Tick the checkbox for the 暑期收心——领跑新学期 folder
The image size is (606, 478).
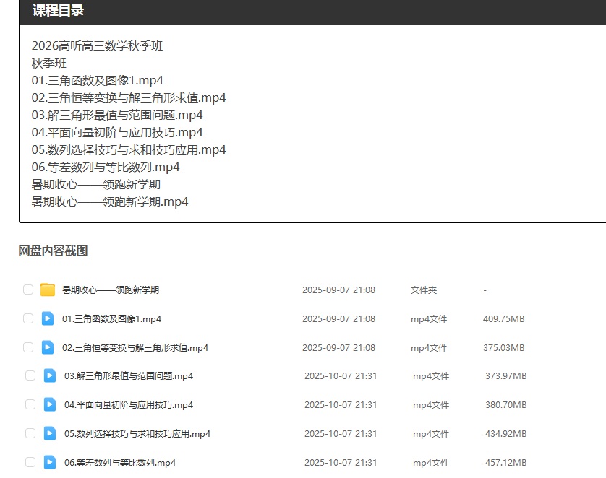pos(28,290)
